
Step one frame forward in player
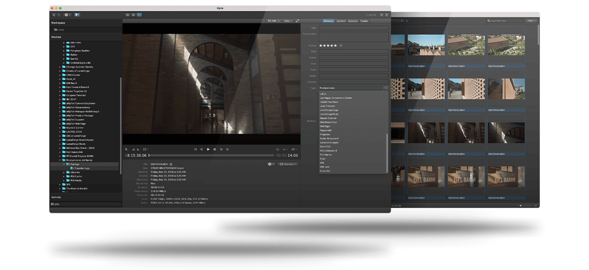221,149
